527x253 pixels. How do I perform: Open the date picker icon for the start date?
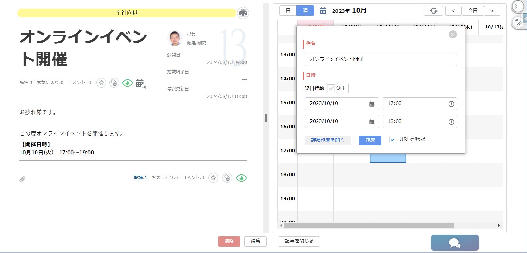click(372, 104)
